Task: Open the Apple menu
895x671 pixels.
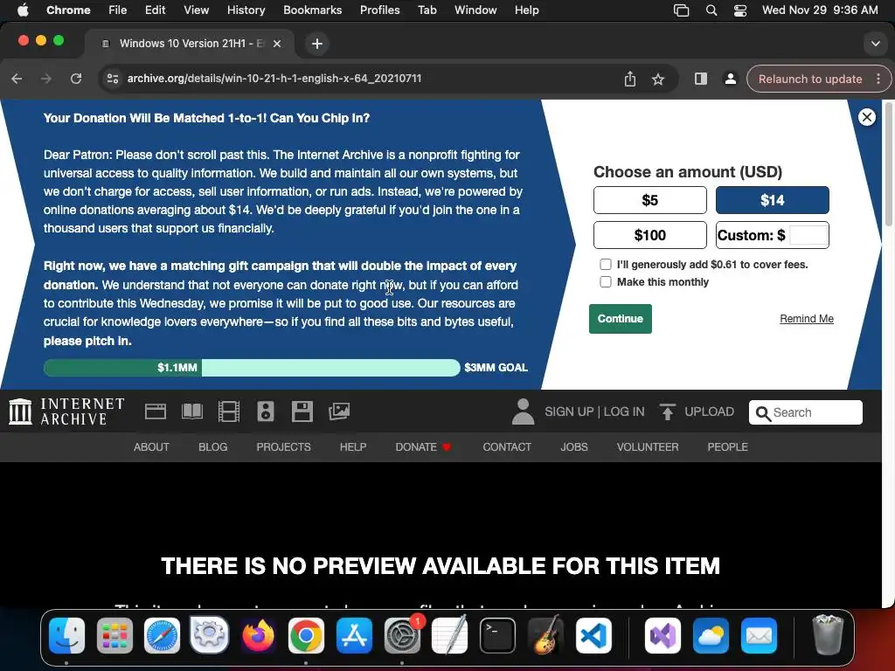Action: point(23,10)
